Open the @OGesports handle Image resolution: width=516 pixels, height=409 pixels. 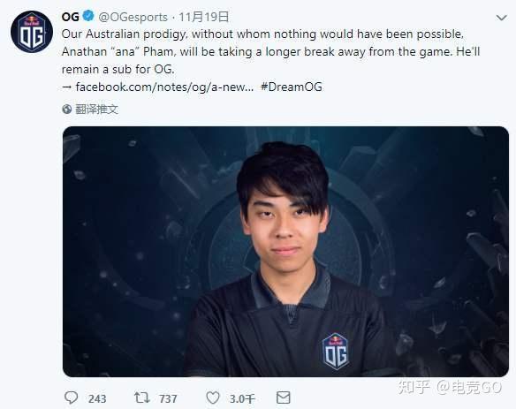click(133, 17)
